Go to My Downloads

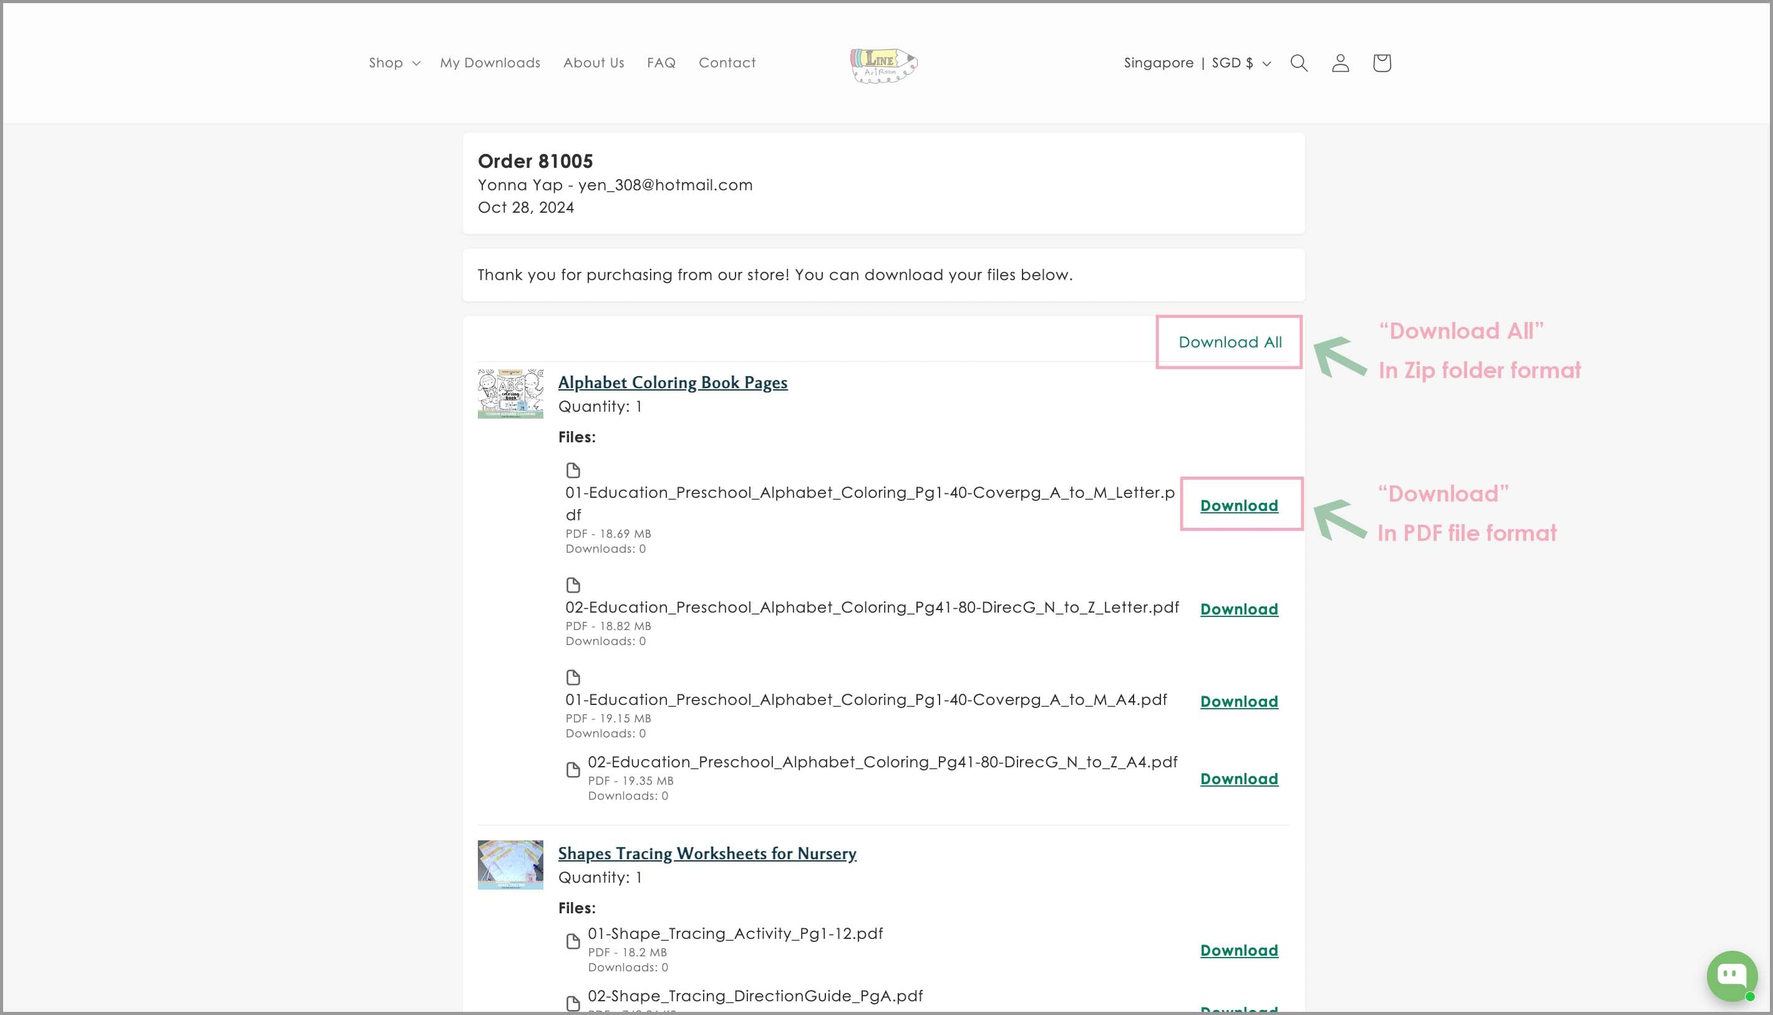[490, 63]
